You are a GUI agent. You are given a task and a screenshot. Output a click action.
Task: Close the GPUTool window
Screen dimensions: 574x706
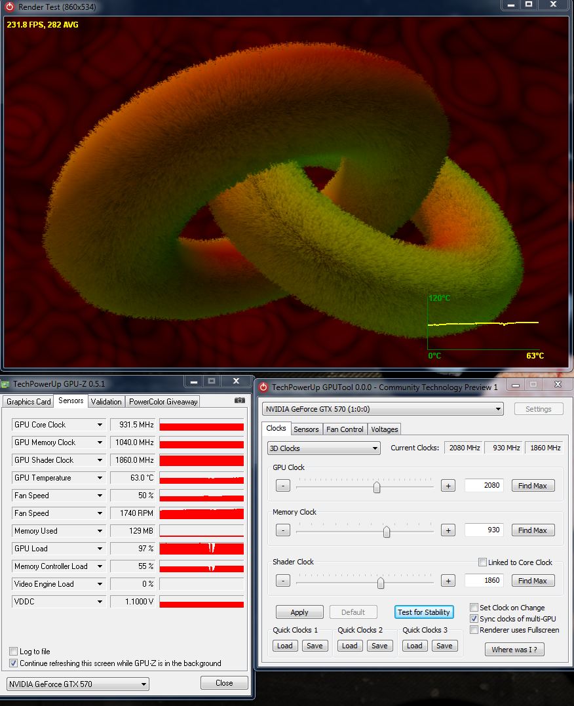pyautogui.click(x=558, y=385)
